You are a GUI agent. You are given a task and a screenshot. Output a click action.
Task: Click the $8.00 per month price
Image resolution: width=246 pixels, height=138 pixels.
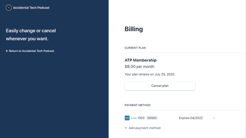[x=139, y=66]
